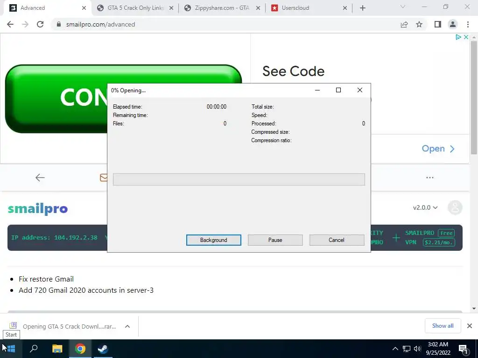Open the Chrome three-dot menu
478x358 pixels.
pos(468,24)
